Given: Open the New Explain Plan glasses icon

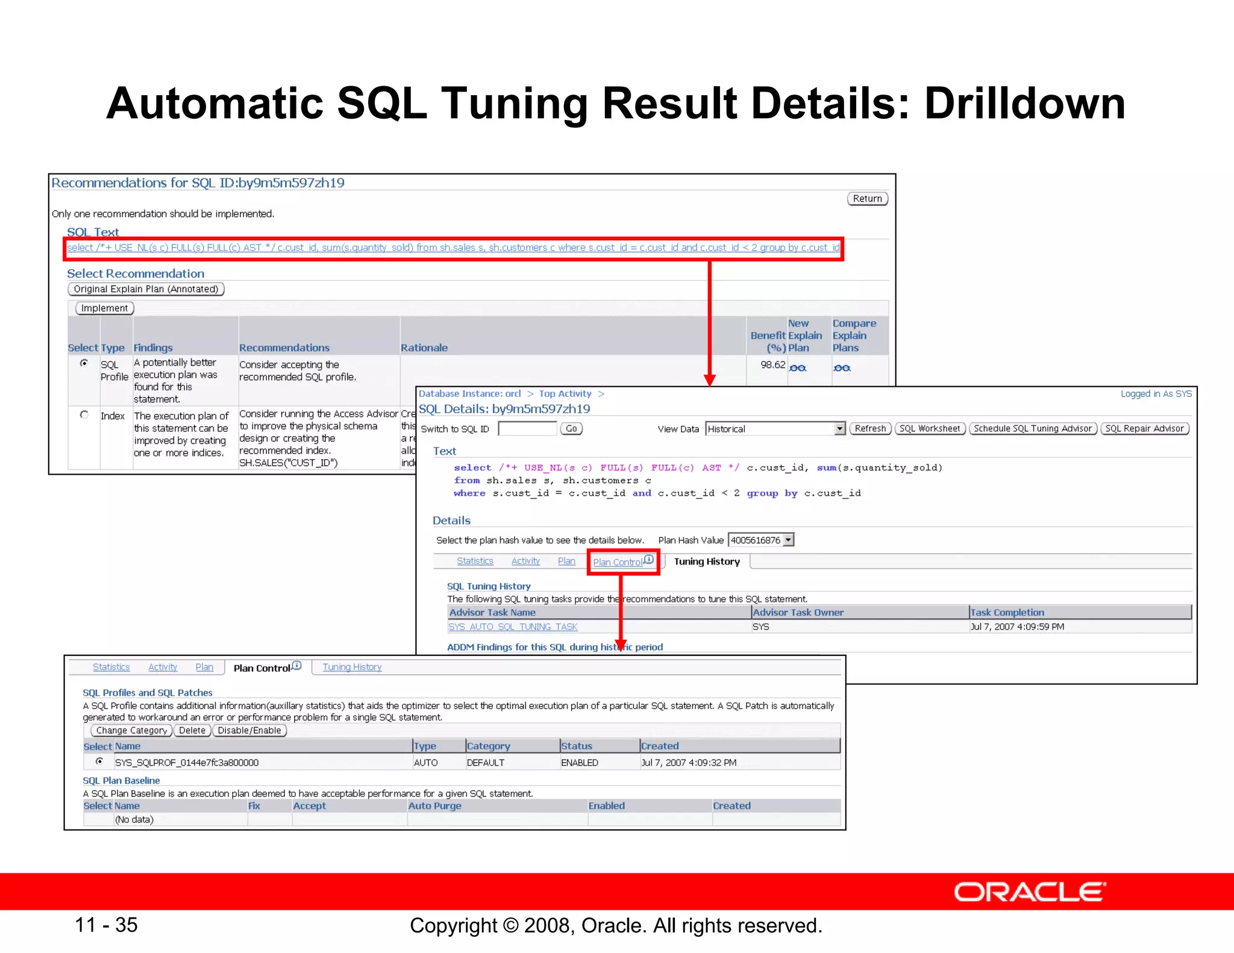Looking at the screenshot, I should click(798, 368).
